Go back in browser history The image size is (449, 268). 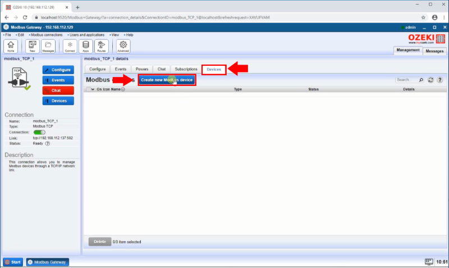click(x=7, y=17)
